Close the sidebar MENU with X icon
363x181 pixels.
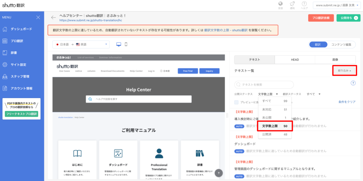pyautogui.click(x=38, y=17)
